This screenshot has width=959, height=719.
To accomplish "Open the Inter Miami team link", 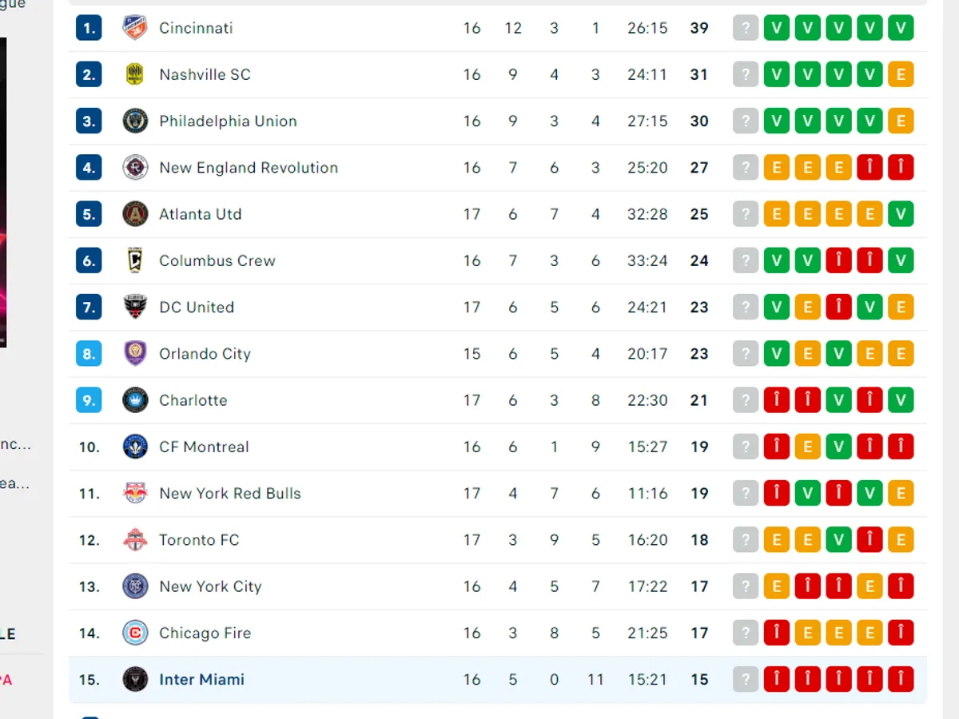I will [201, 680].
